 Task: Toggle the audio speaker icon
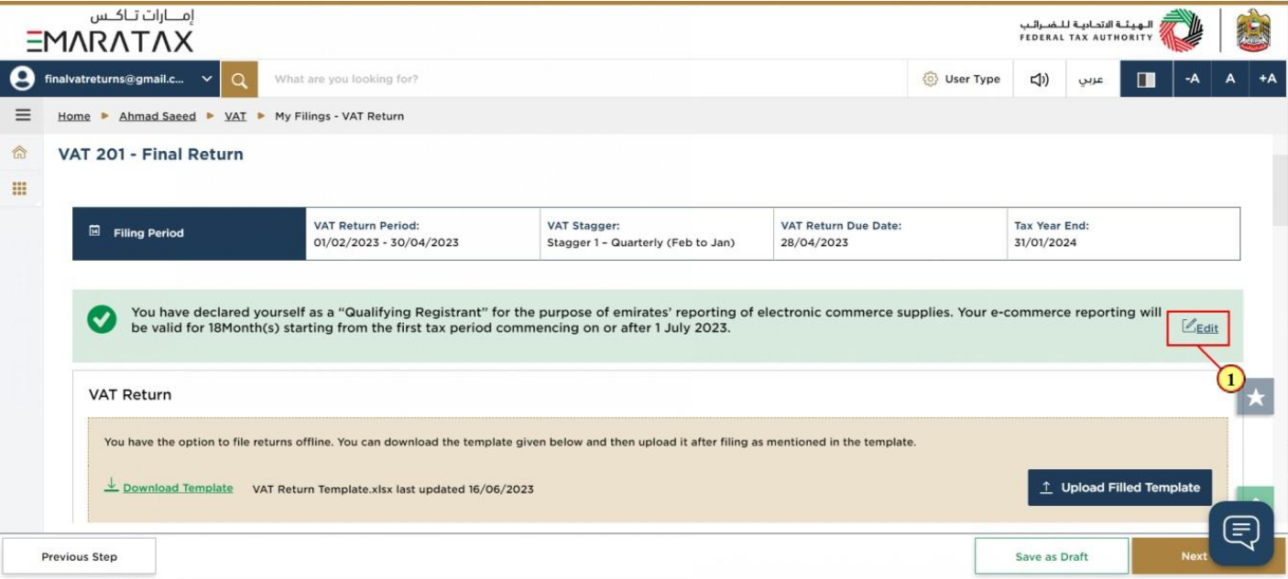pos(1040,80)
